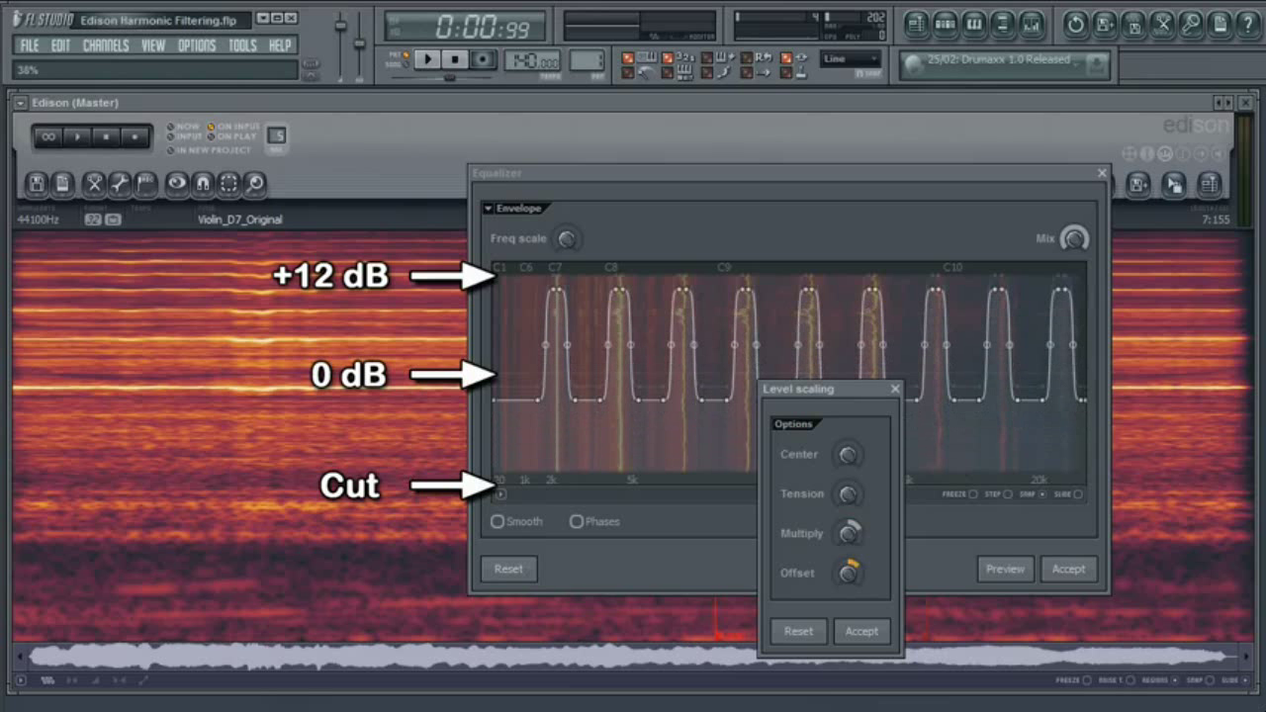This screenshot has width=1266, height=712.
Task: Enable the Phases checkbox in Equalizer
Action: pyautogui.click(x=577, y=521)
